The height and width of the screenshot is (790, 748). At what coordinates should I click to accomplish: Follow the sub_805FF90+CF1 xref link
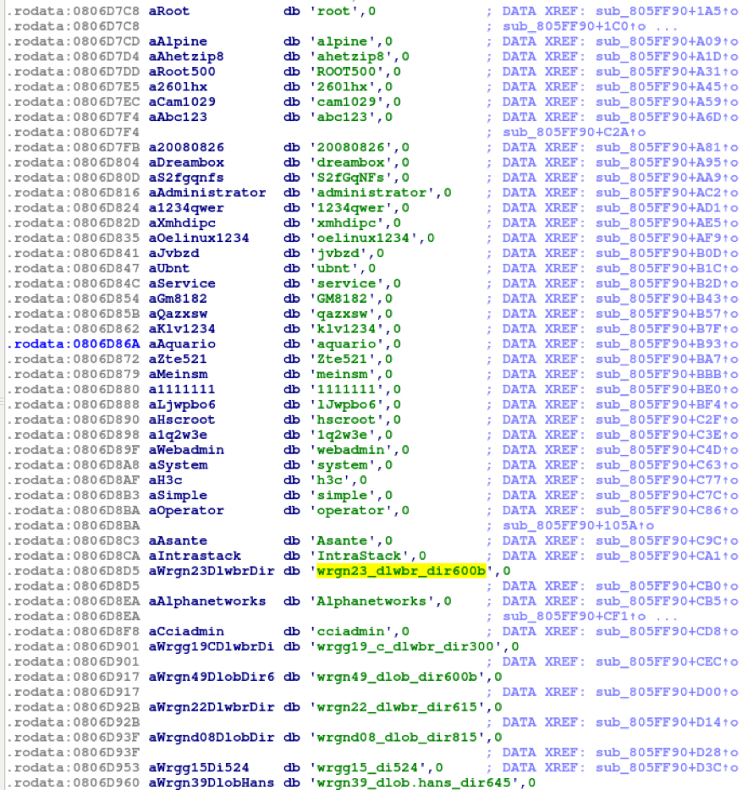(557, 617)
